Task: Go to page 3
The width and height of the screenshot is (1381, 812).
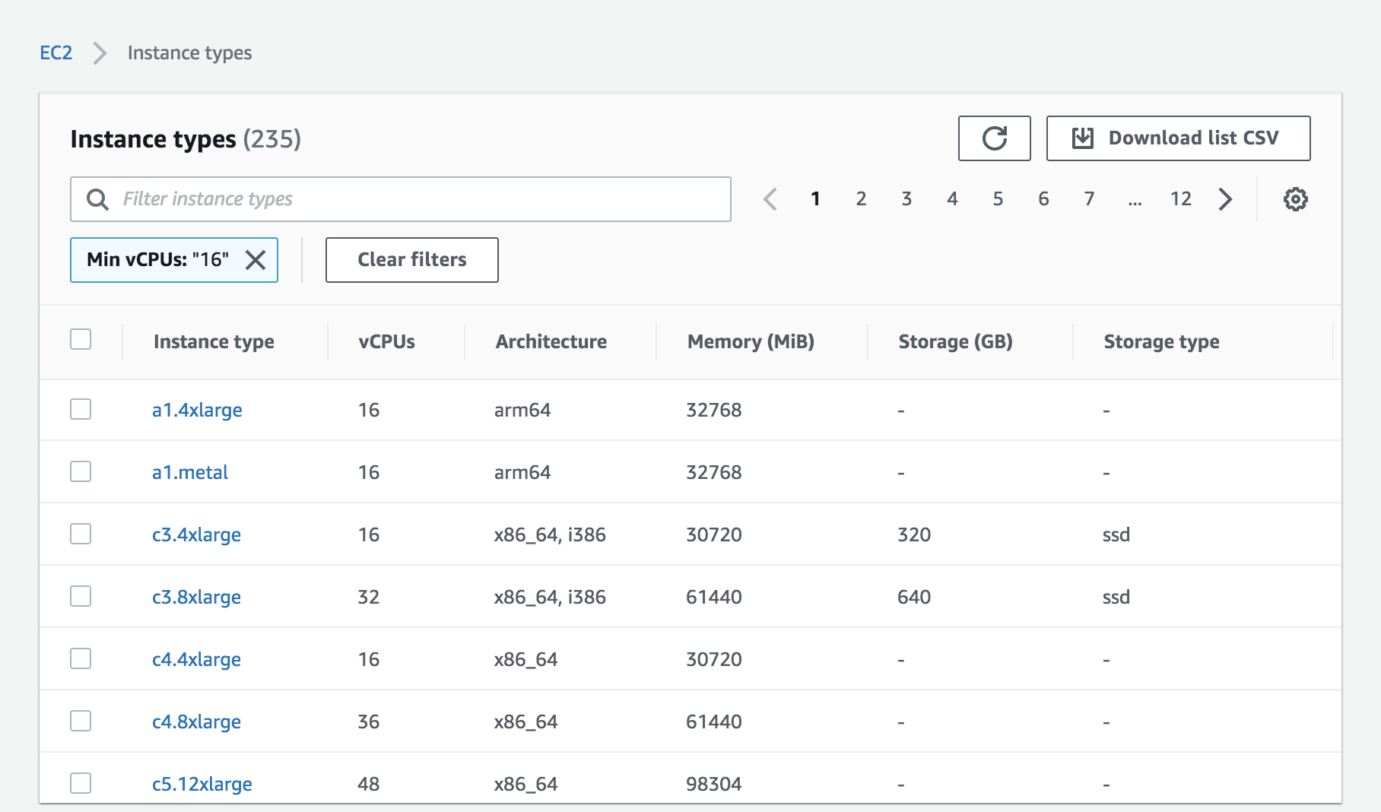Action: tap(906, 199)
